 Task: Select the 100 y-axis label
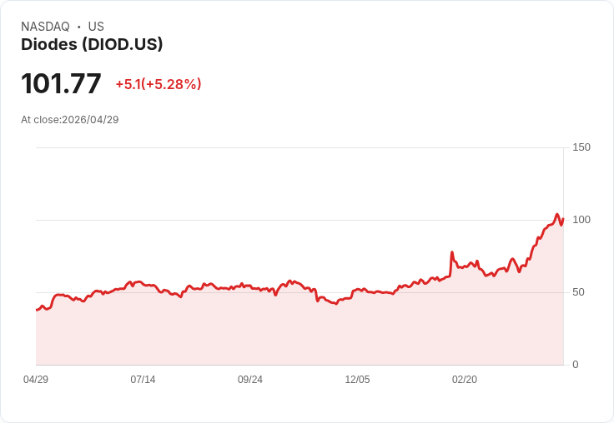coord(581,220)
